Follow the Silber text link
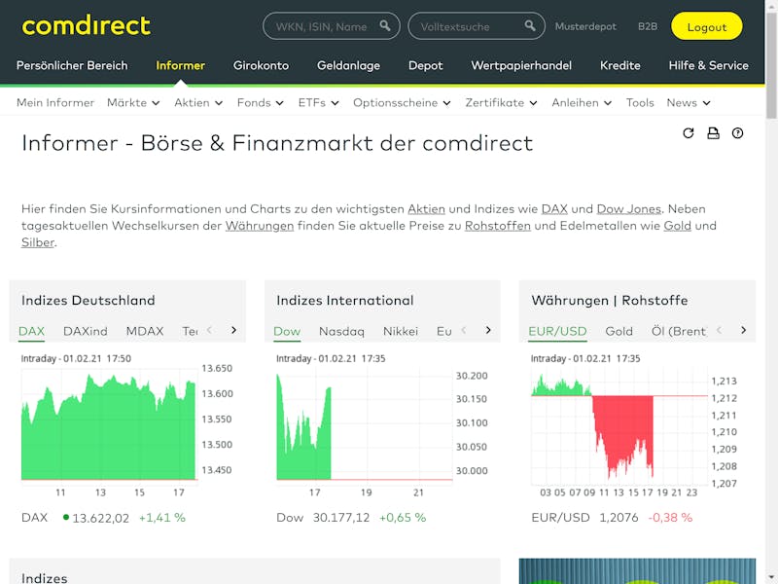Viewport: 778px width, 584px height. pos(38,242)
